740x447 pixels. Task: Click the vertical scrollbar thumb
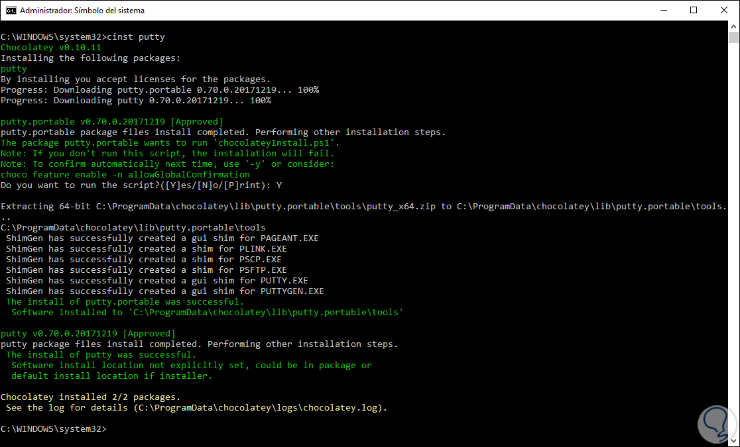pos(733,38)
